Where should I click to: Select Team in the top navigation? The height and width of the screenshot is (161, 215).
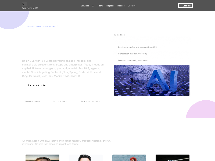tap(100, 6)
